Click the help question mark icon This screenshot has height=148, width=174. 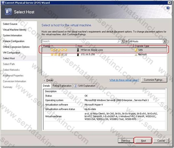[168, 8]
